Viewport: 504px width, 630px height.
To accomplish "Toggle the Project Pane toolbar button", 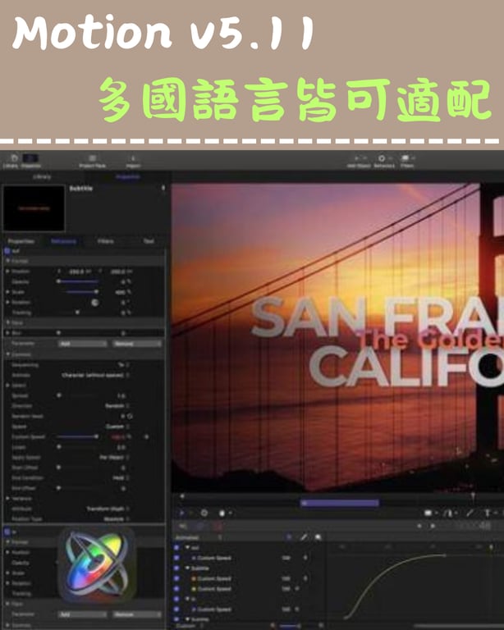I will click(93, 161).
